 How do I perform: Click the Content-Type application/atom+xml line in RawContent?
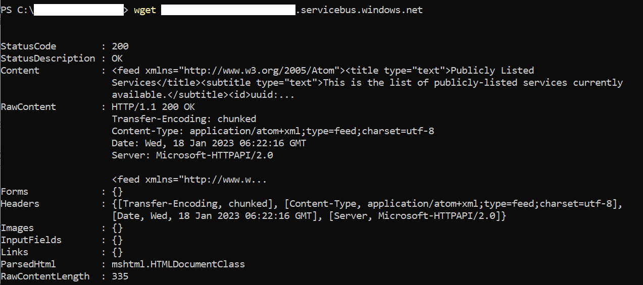click(x=273, y=131)
